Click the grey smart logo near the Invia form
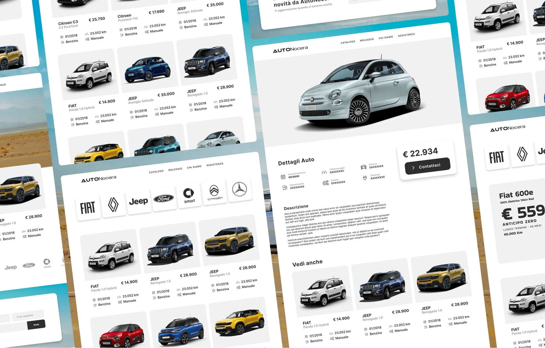Viewport: 545px width, 348px height. 47,263
